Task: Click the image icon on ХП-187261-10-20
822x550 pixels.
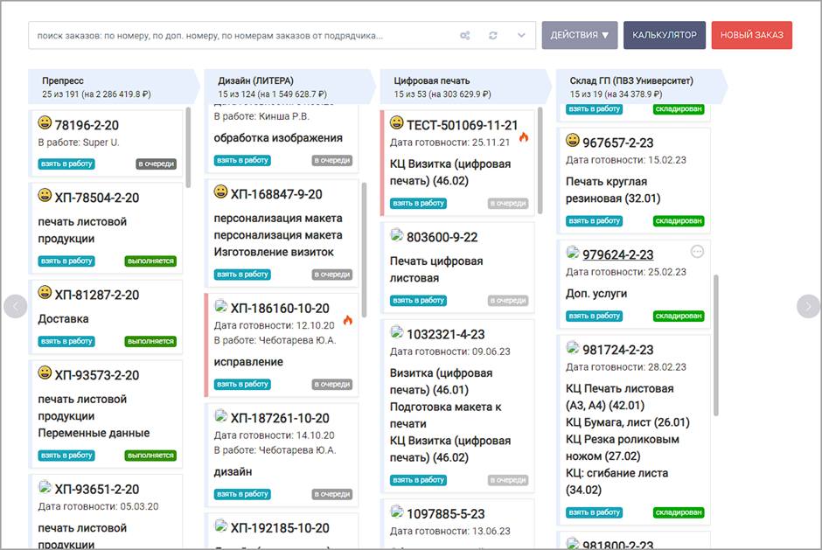Action: tap(220, 415)
